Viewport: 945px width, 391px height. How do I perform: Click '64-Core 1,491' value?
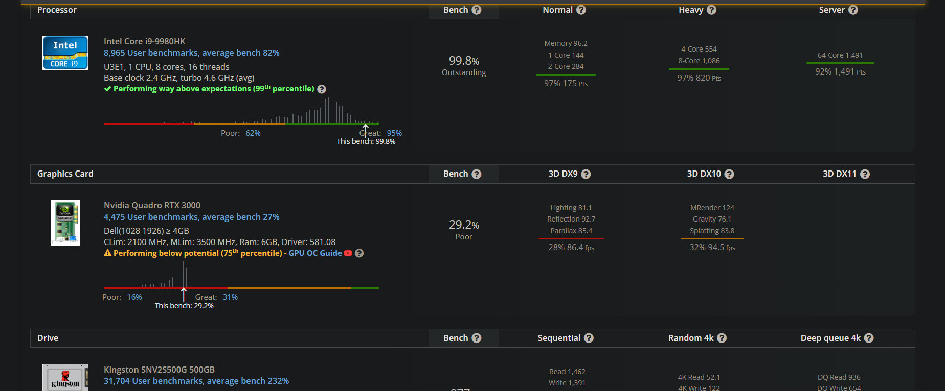[x=840, y=55]
